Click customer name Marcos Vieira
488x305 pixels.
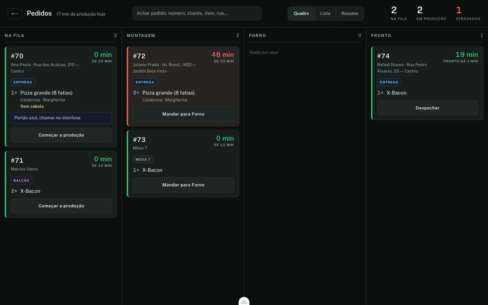click(x=24, y=169)
